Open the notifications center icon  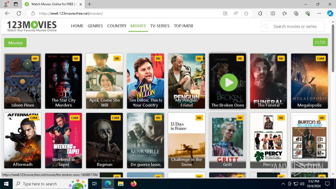tap(327, 184)
